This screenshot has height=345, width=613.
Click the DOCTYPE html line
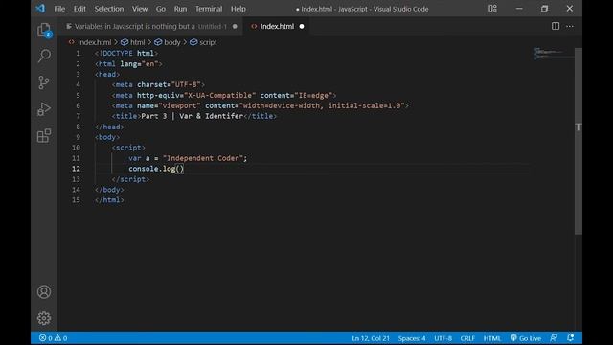pos(125,54)
